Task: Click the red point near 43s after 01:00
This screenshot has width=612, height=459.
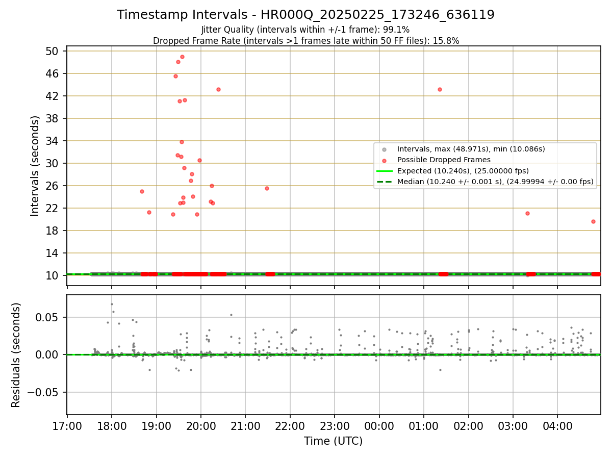Action: pyautogui.click(x=440, y=89)
